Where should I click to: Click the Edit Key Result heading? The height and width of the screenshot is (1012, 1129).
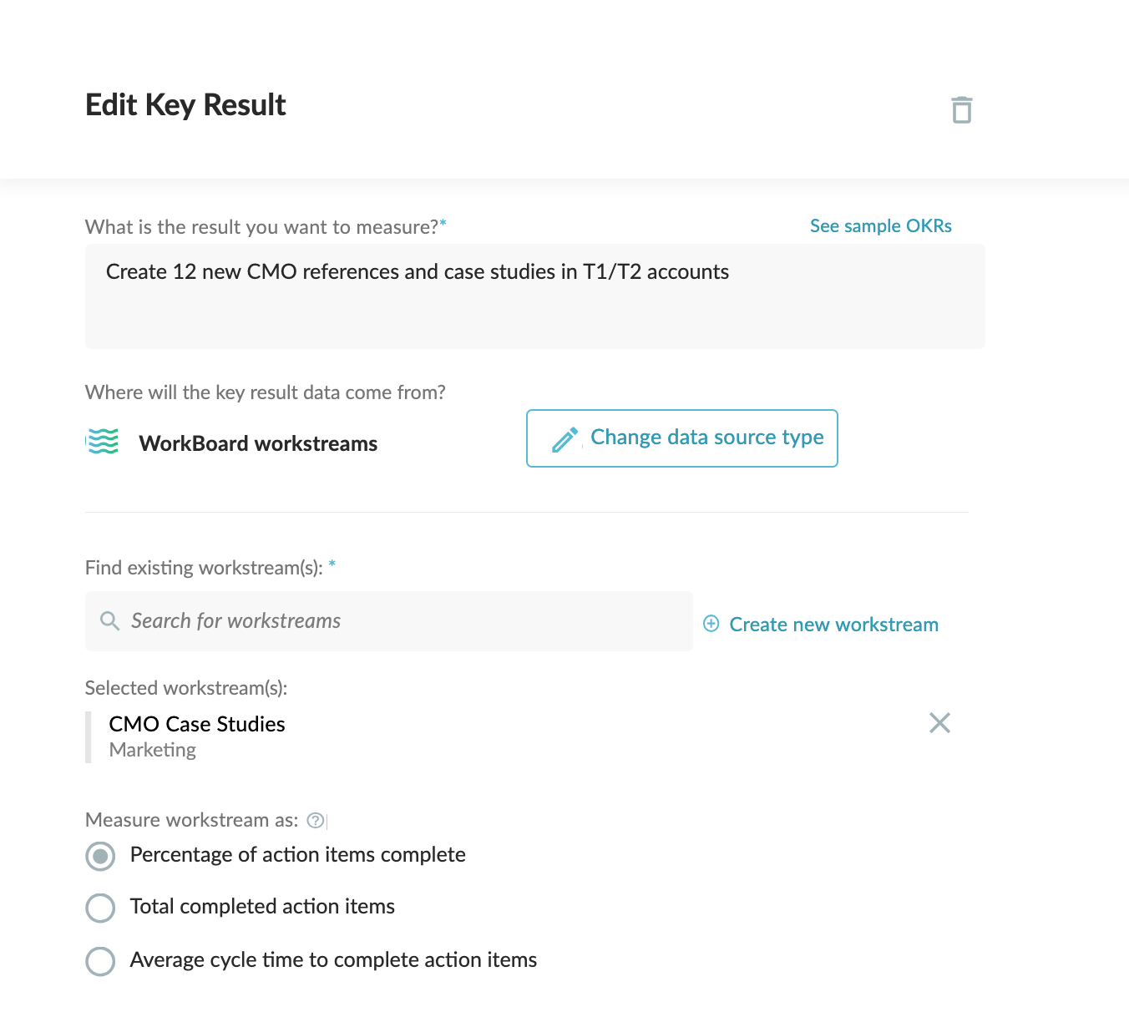tap(185, 105)
